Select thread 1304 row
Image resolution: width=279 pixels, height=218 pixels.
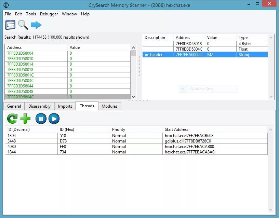click(x=136, y=136)
